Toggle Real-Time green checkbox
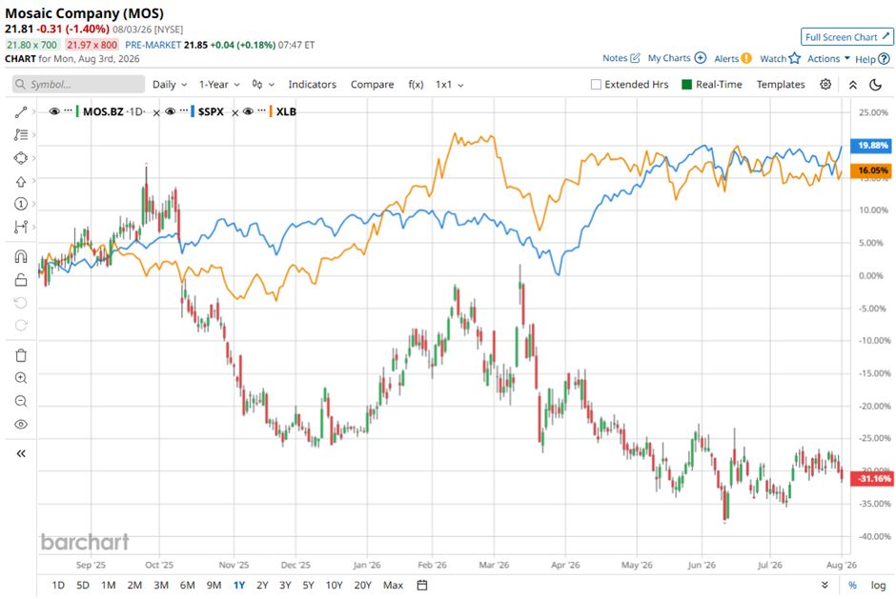 pyautogui.click(x=687, y=85)
